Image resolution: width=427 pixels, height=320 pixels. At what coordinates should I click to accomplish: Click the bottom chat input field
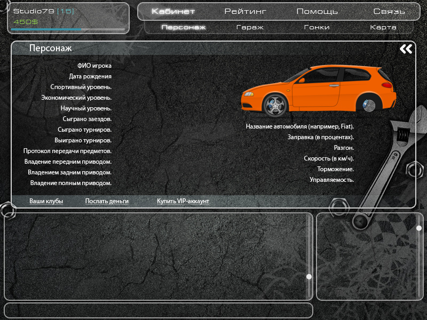click(x=159, y=310)
